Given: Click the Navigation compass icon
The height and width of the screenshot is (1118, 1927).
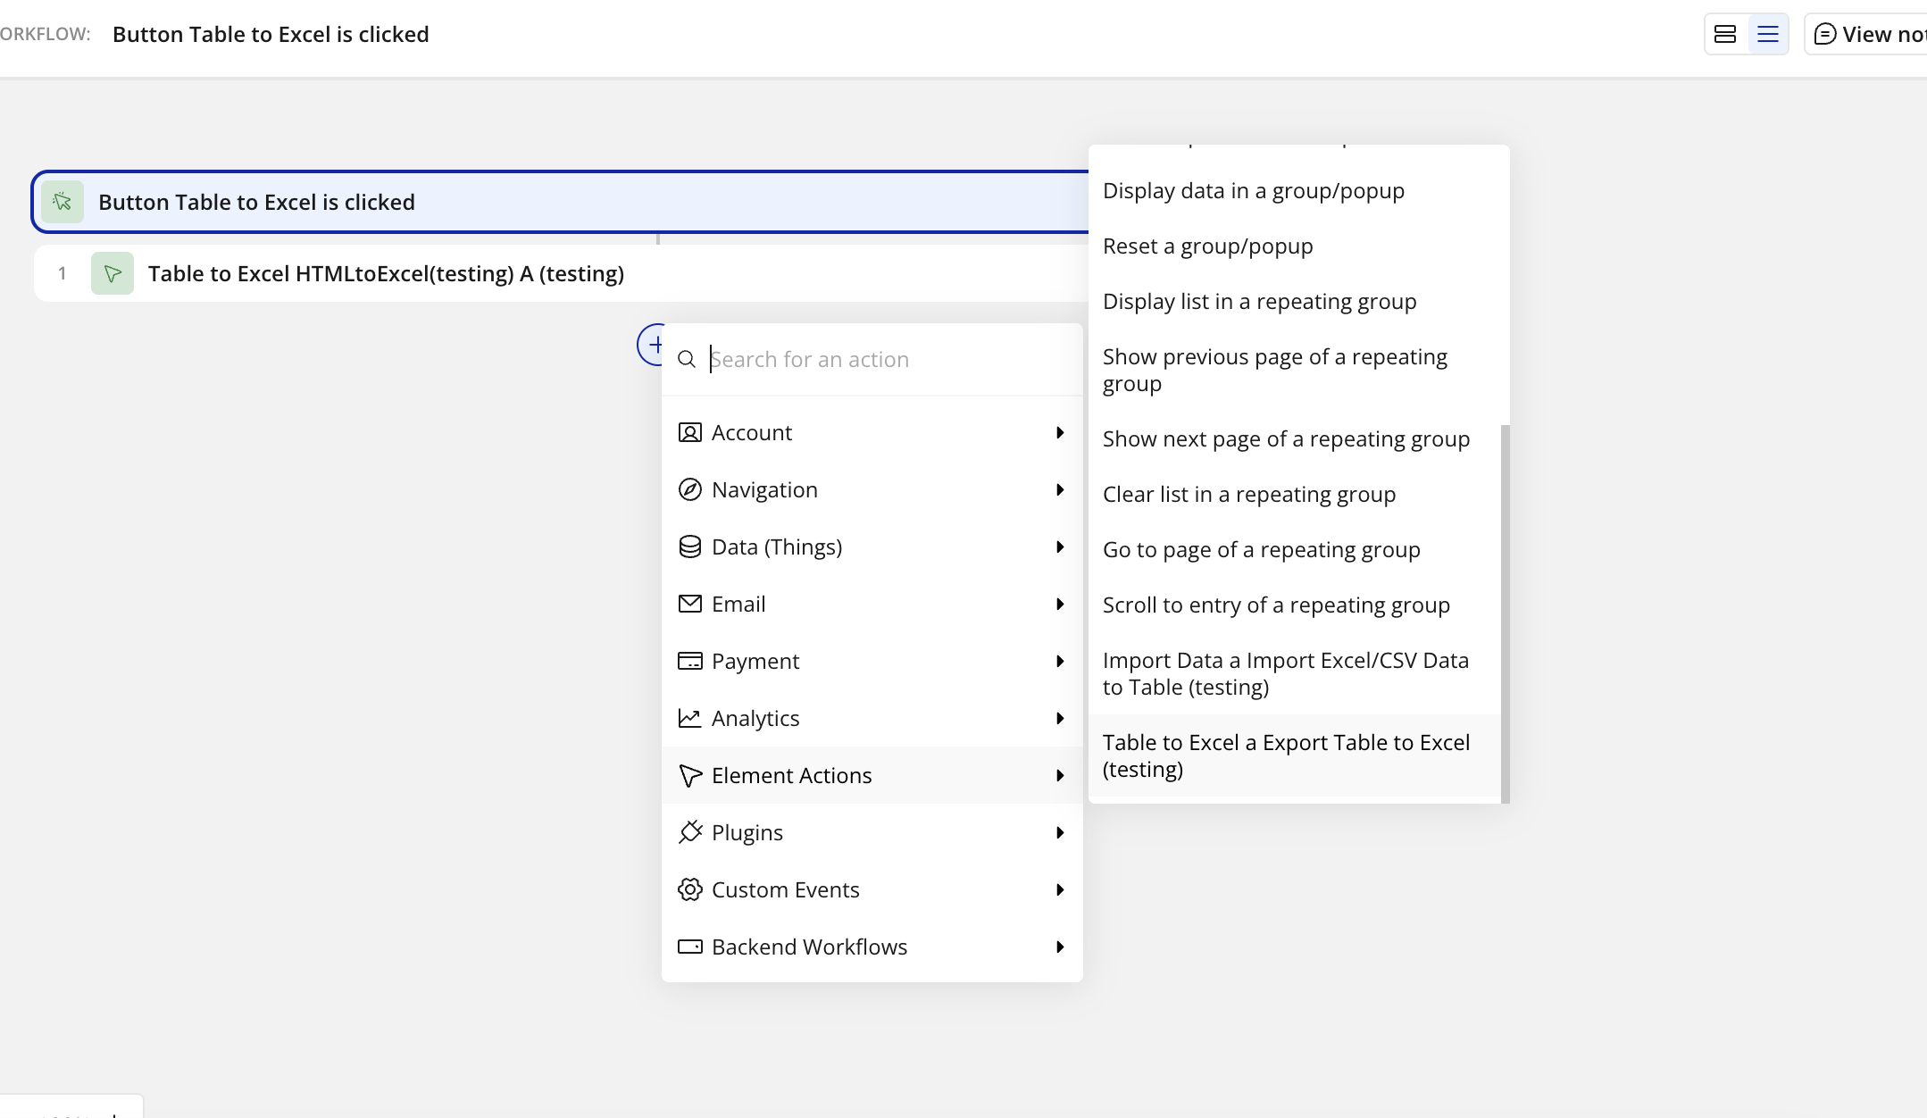Looking at the screenshot, I should [x=689, y=490].
